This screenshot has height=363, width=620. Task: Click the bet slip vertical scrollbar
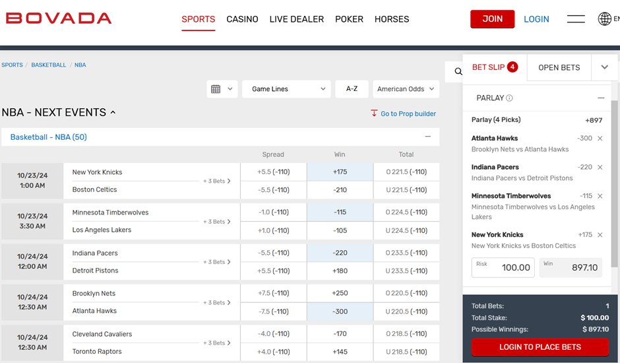click(615, 183)
